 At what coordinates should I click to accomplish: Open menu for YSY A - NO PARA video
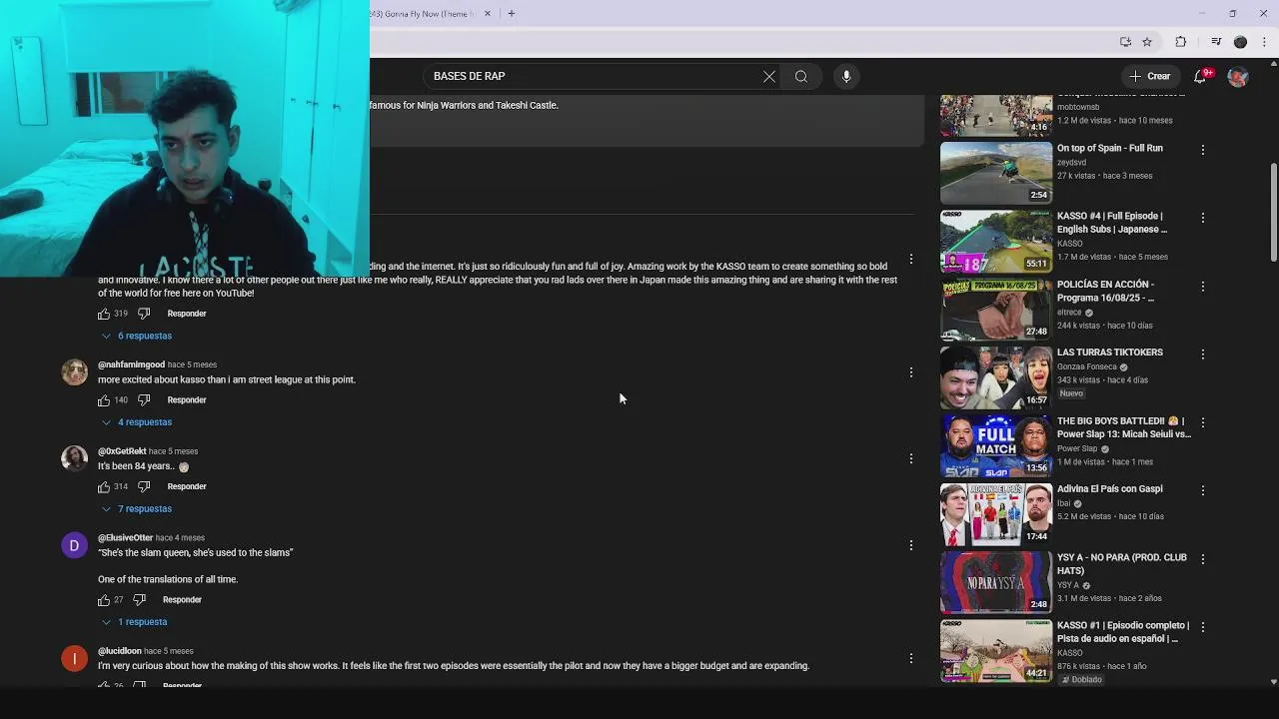pyautogui.click(x=1202, y=559)
